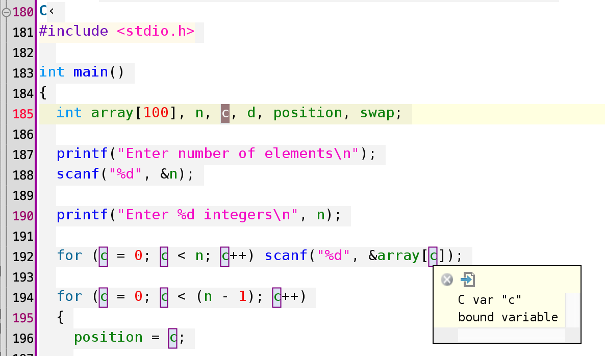
Task: Select line number 185 in the gutter
Action: click(23, 114)
